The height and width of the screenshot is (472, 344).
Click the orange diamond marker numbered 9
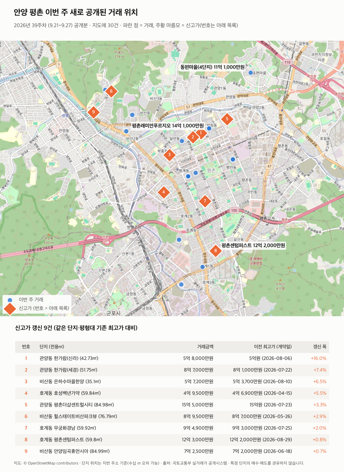click(x=93, y=112)
